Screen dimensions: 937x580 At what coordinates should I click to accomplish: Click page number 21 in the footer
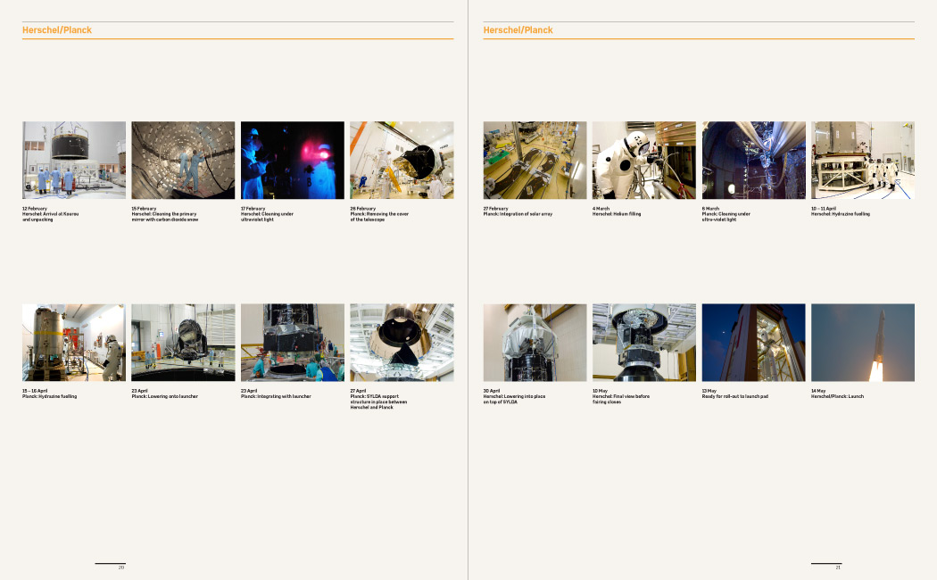(x=838, y=568)
